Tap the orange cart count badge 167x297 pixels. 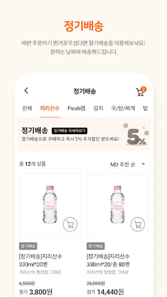144,89
